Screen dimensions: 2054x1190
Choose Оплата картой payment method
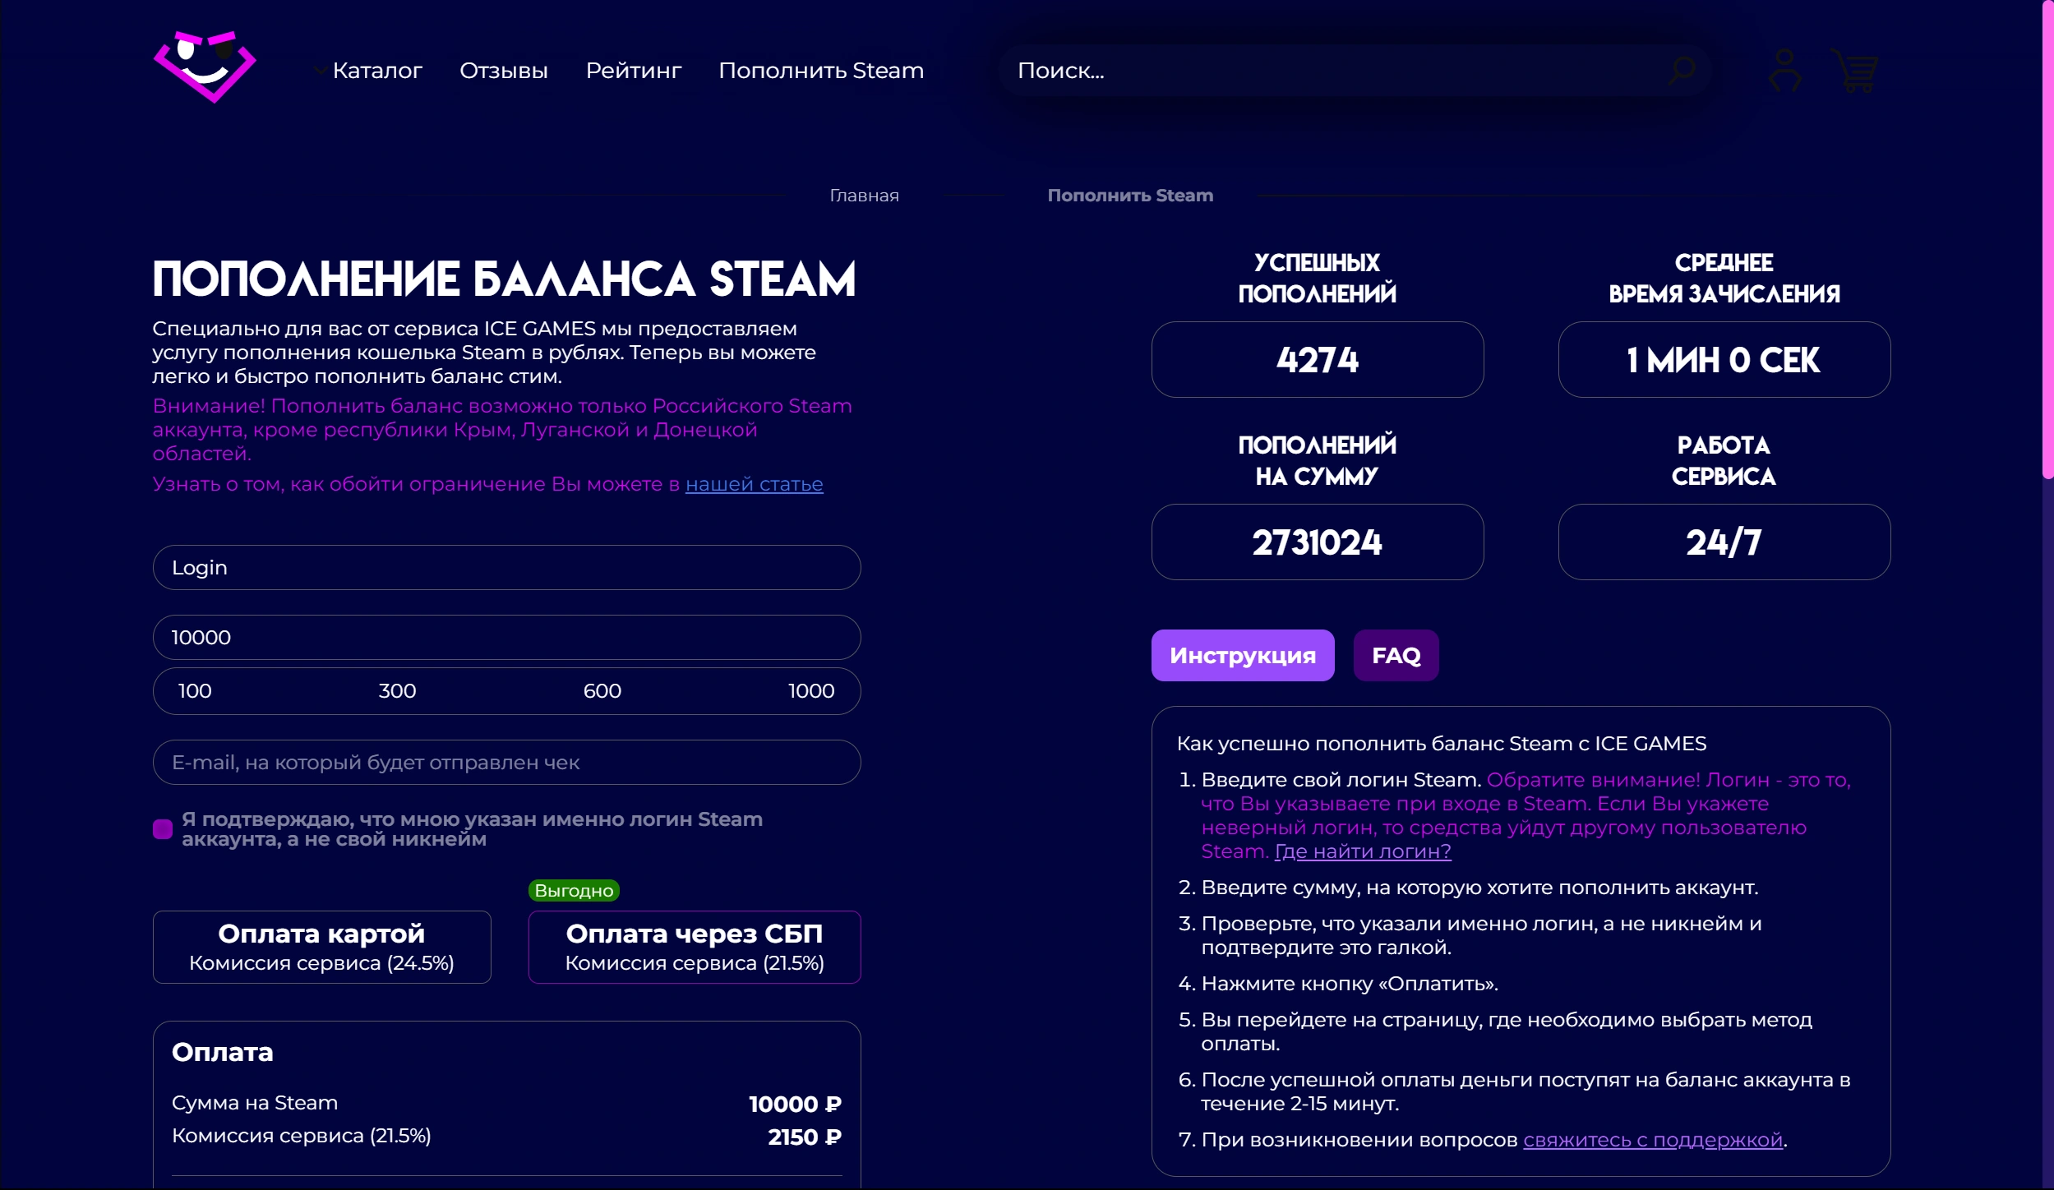321,947
